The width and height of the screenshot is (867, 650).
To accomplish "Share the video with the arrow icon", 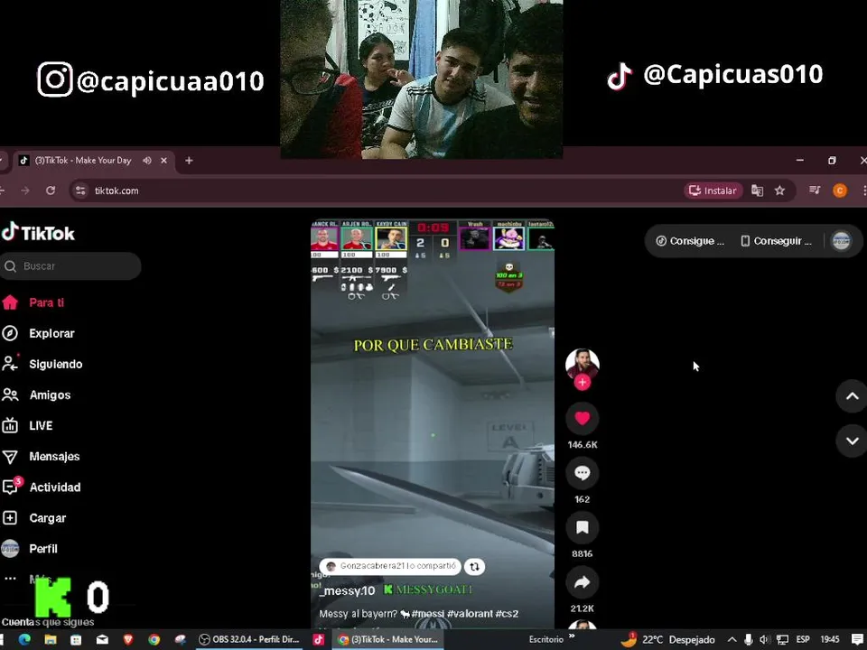I will pyautogui.click(x=582, y=582).
